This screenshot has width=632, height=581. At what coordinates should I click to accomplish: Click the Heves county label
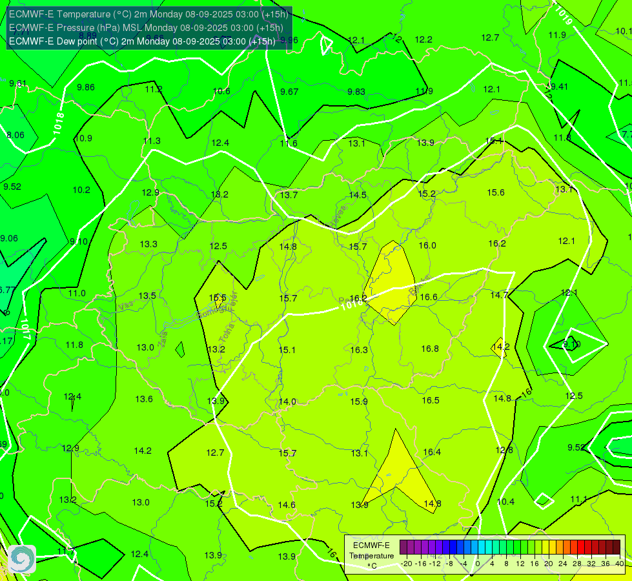tap(338, 214)
